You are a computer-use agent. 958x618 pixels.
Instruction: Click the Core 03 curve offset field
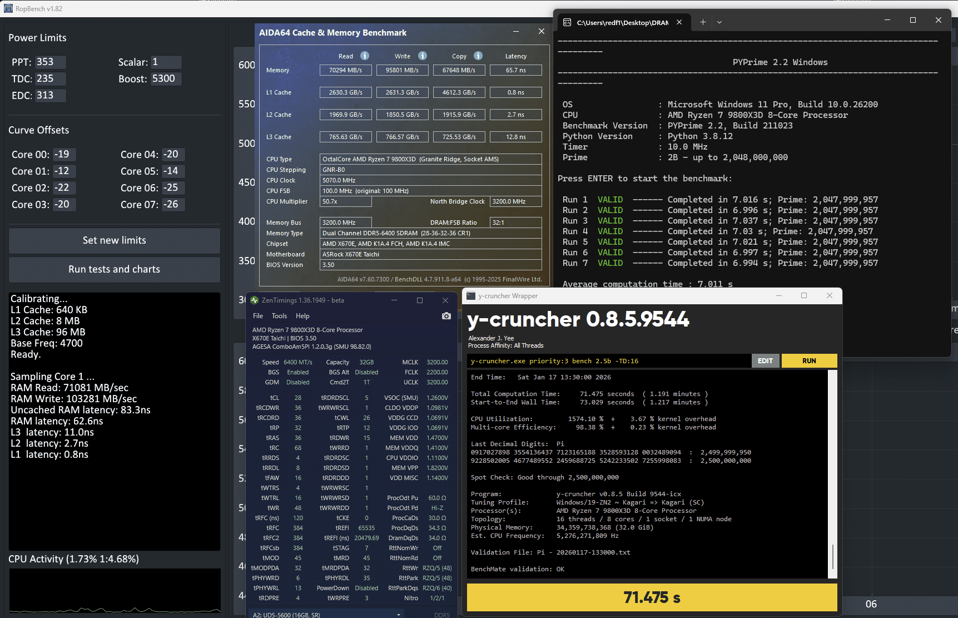(64, 204)
